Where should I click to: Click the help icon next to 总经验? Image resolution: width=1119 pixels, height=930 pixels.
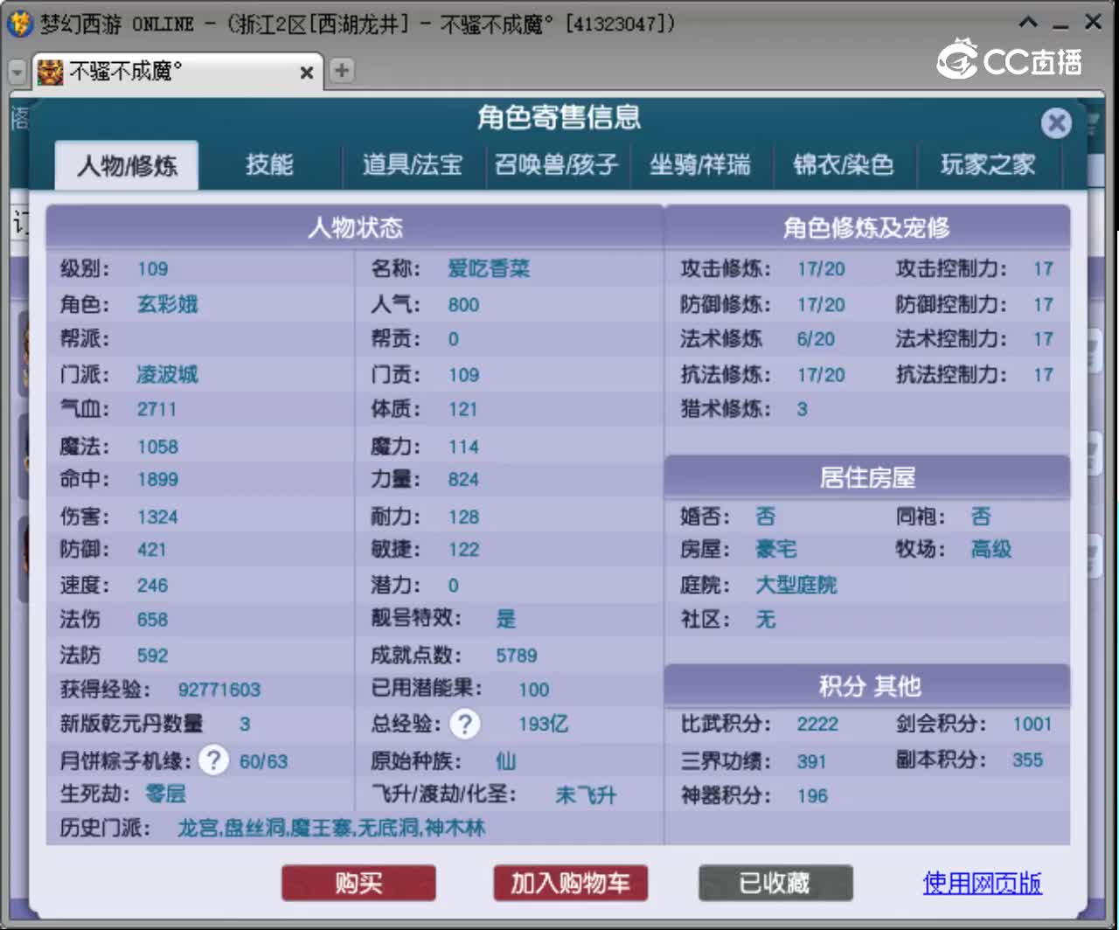pos(465,724)
